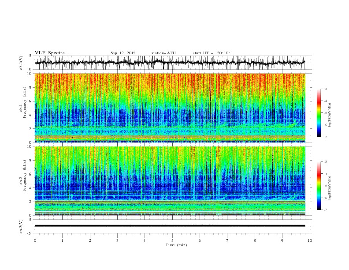This screenshot has width=349, height=270.
Task: Click the "-7" tick on ch.2 color bar
Action: (325, 210)
